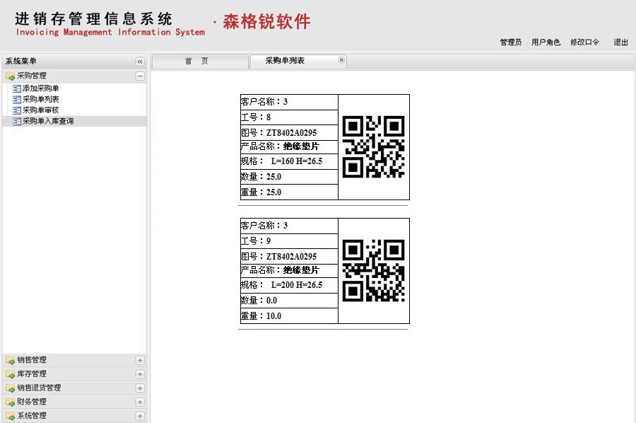636x423 pixels.
Task: Click the 财务管理 folder icon
Action: (x=11, y=402)
